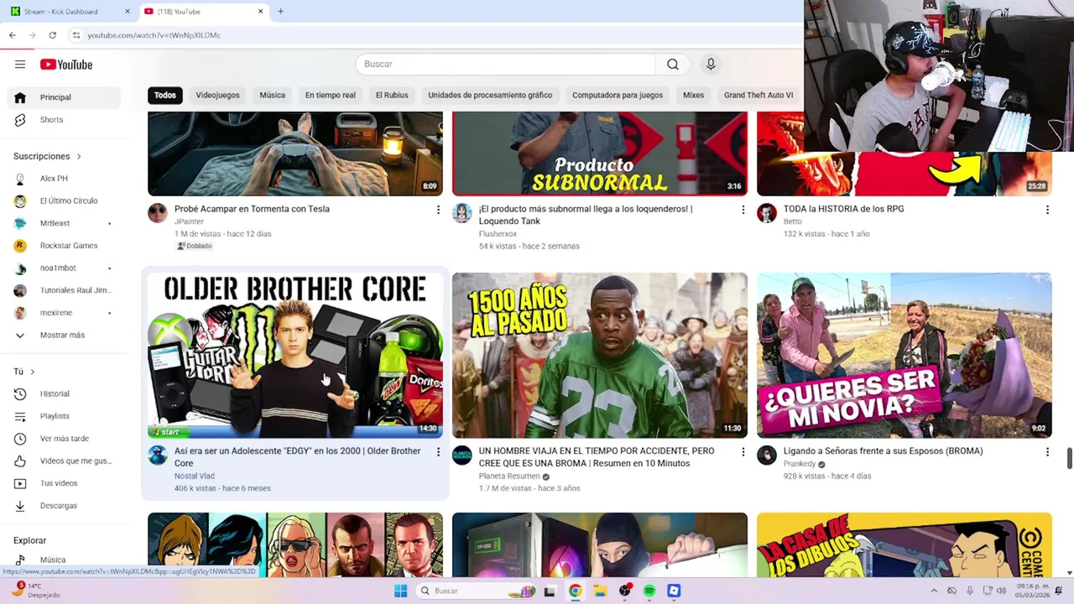Go back with browser arrow

[x=13, y=35]
